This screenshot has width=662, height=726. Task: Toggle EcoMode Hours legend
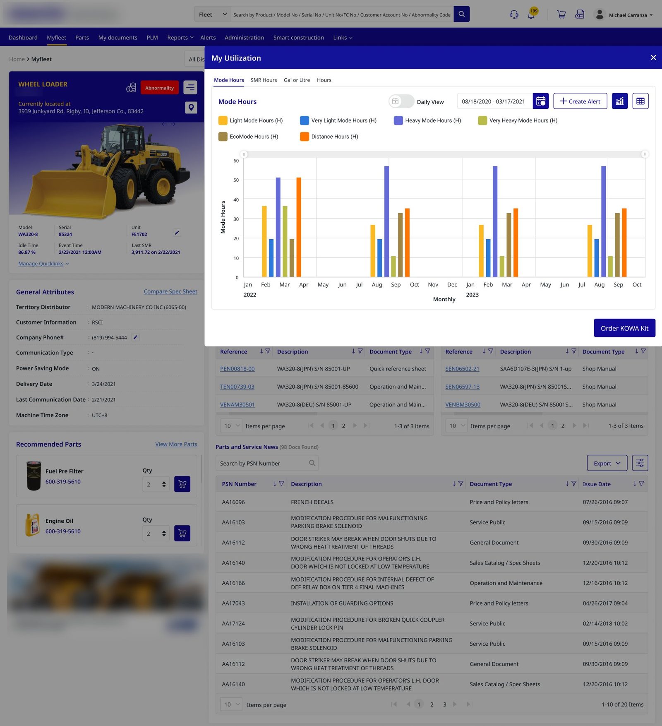(248, 137)
